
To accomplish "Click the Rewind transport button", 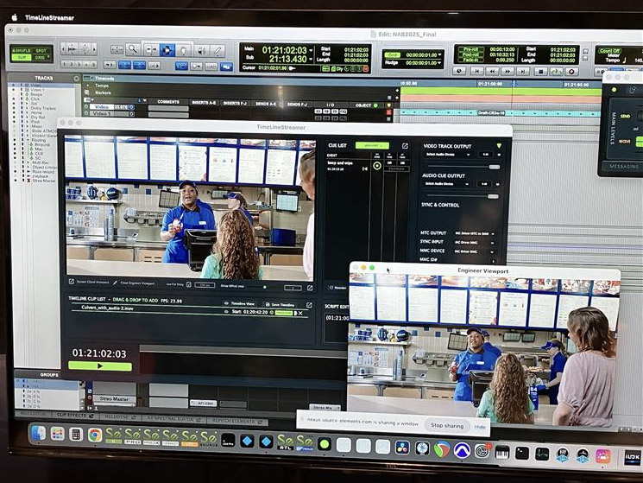I will (492, 71).
